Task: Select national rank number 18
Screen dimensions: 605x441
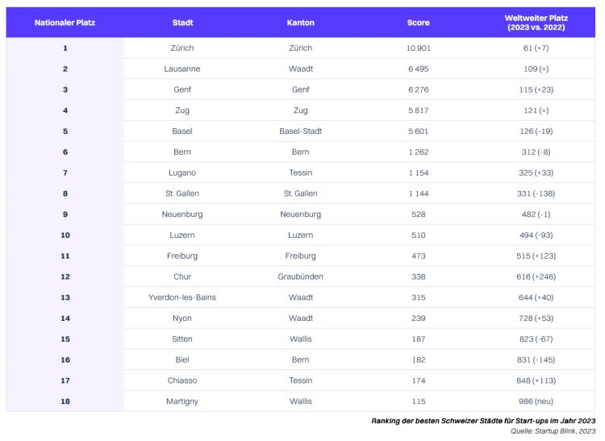Action: click(x=65, y=401)
